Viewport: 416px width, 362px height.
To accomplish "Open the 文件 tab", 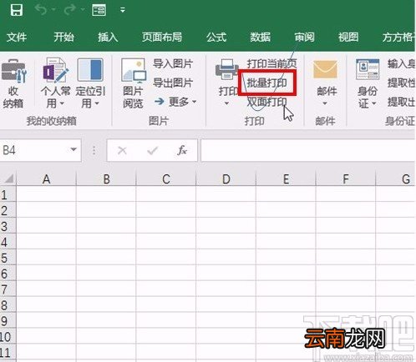I will pos(17,37).
